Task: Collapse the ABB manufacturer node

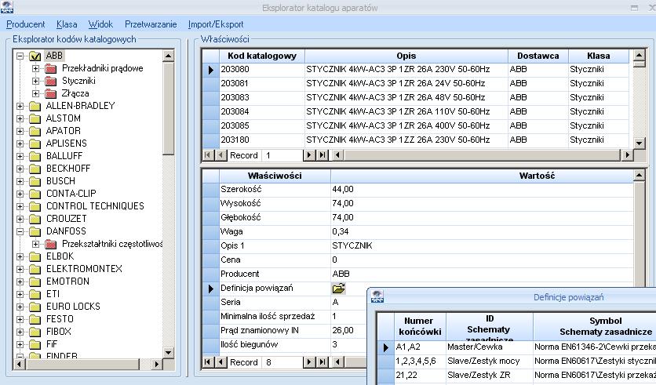Action: (20, 56)
